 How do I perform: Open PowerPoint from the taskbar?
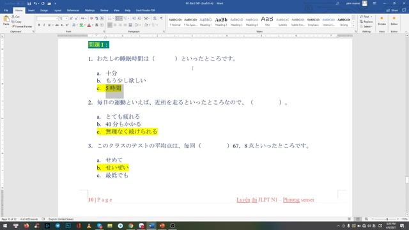pos(162,226)
